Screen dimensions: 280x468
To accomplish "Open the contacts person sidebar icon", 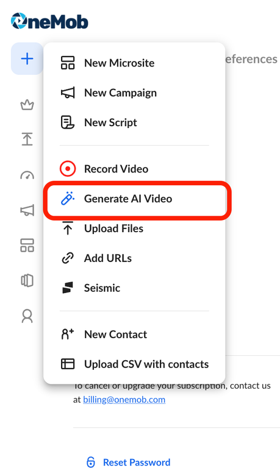I will coord(27,316).
